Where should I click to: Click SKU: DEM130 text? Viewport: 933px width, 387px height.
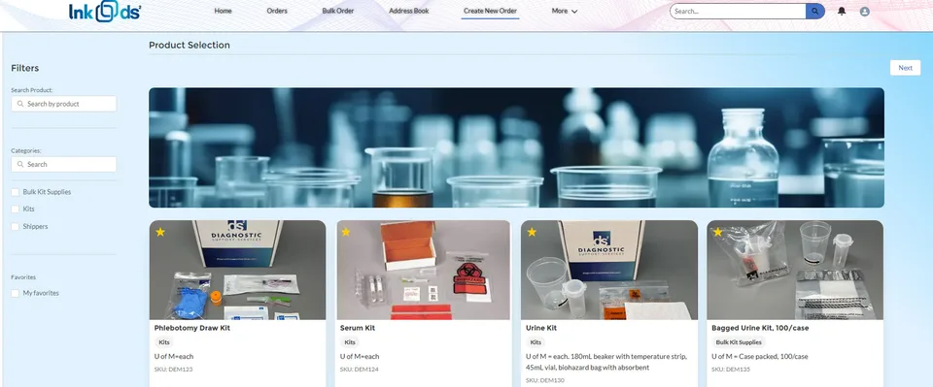[544, 380]
